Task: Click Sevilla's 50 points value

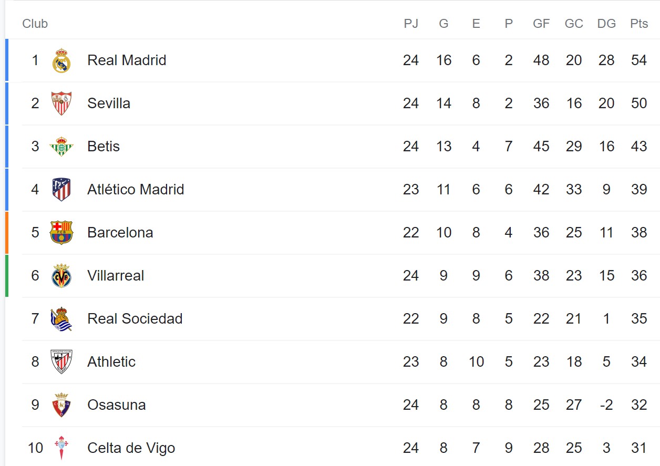Action: [639, 103]
